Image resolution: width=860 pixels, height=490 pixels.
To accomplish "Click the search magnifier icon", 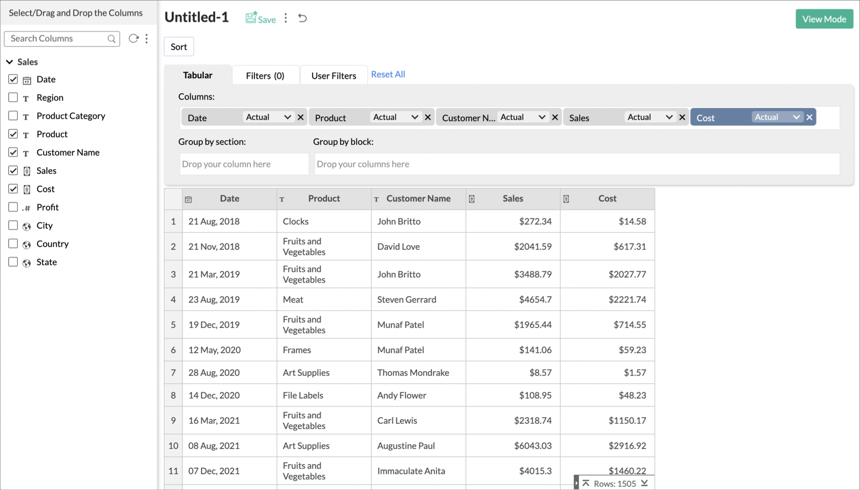I will [x=111, y=39].
